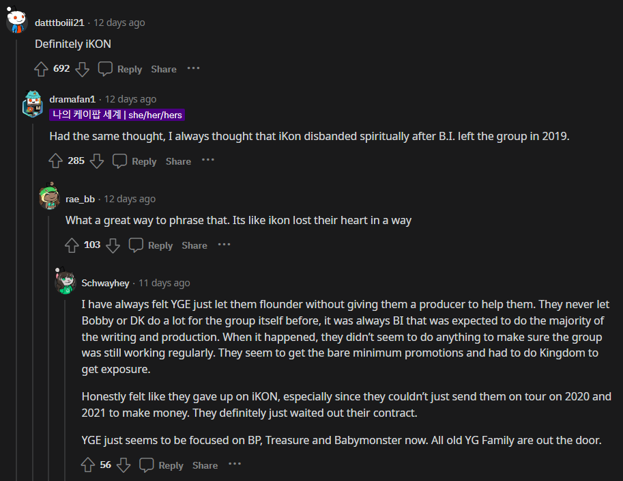
Task: Open more options on datttboiii21's comment
Action: pyautogui.click(x=194, y=68)
